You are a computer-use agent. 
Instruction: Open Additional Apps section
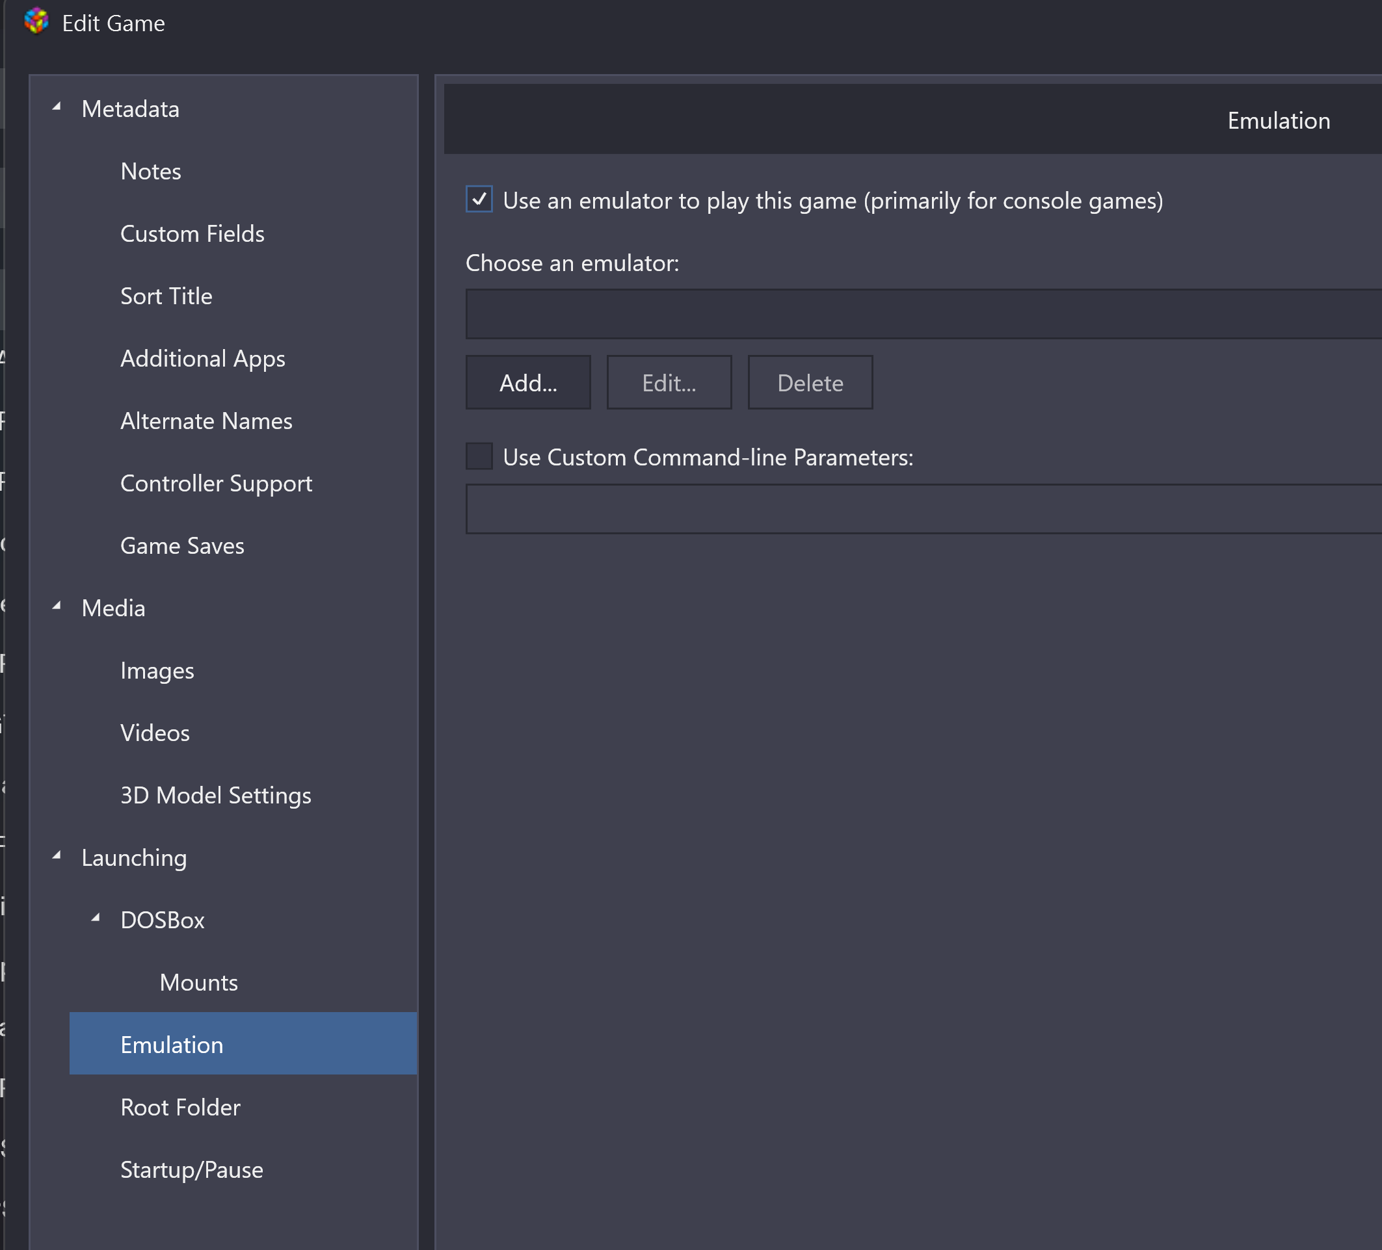[x=203, y=358]
